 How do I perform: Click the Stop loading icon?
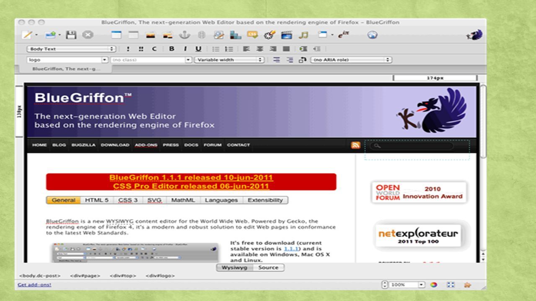[x=88, y=35]
